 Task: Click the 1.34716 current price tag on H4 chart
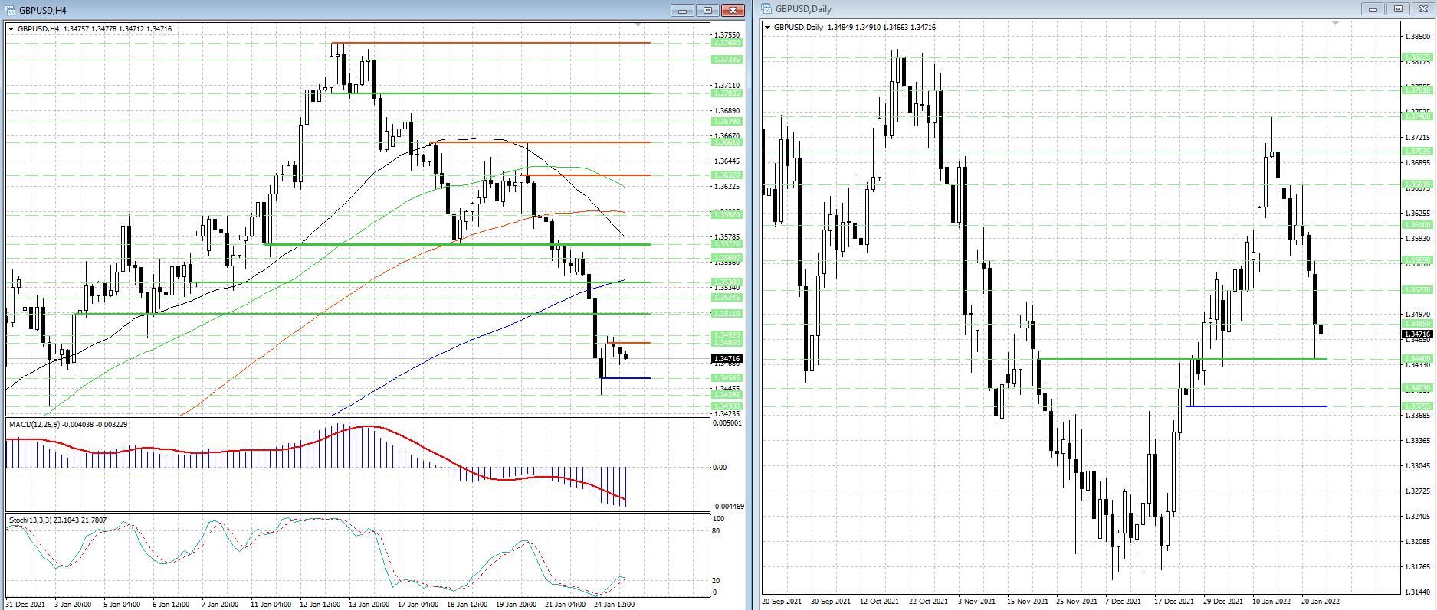coord(727,359)
